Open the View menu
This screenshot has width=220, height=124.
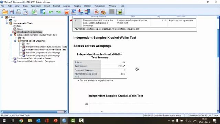point(17,6)
